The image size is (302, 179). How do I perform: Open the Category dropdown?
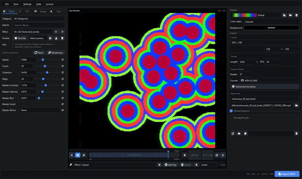[39, 19]
